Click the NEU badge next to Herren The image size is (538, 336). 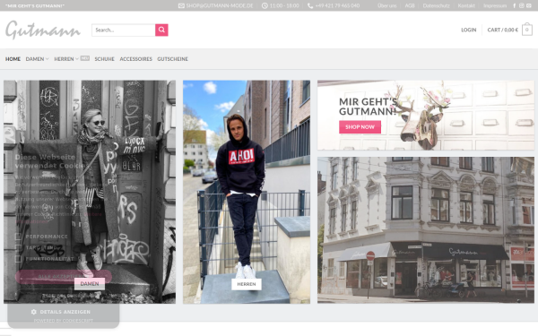coord(85,58)
